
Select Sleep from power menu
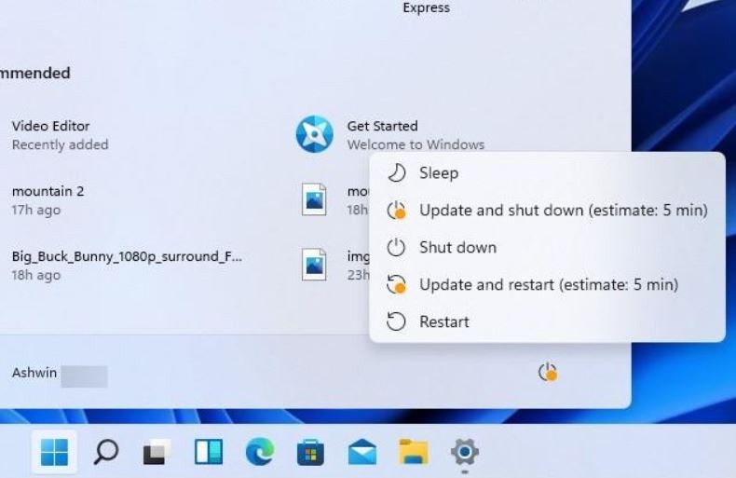coord(547,173)
